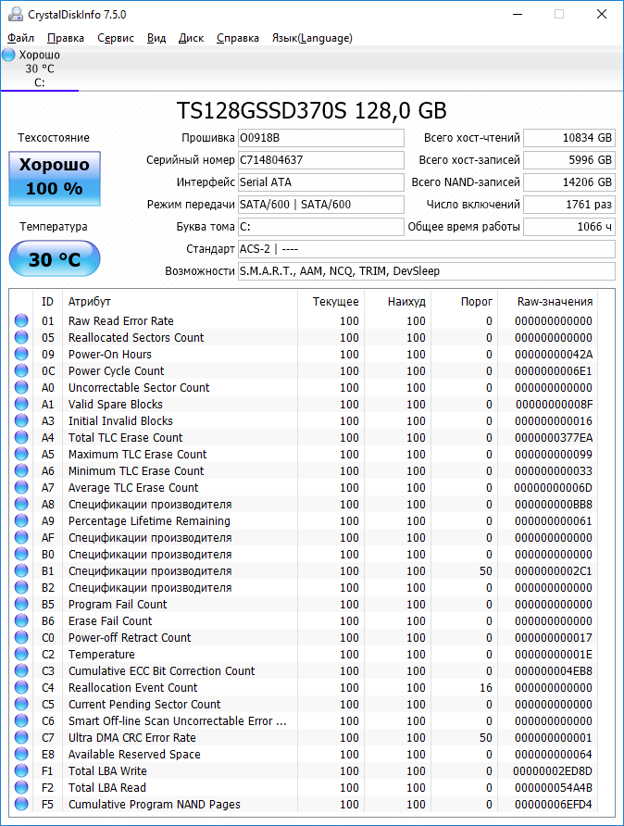Click the status orb for Minimum TLC Erase Count
624x826 pixels.
[x=21, y=470]
